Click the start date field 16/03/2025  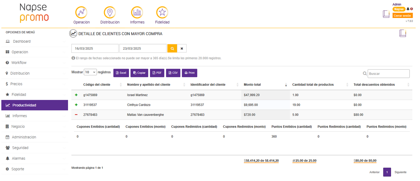pos(95,48)
